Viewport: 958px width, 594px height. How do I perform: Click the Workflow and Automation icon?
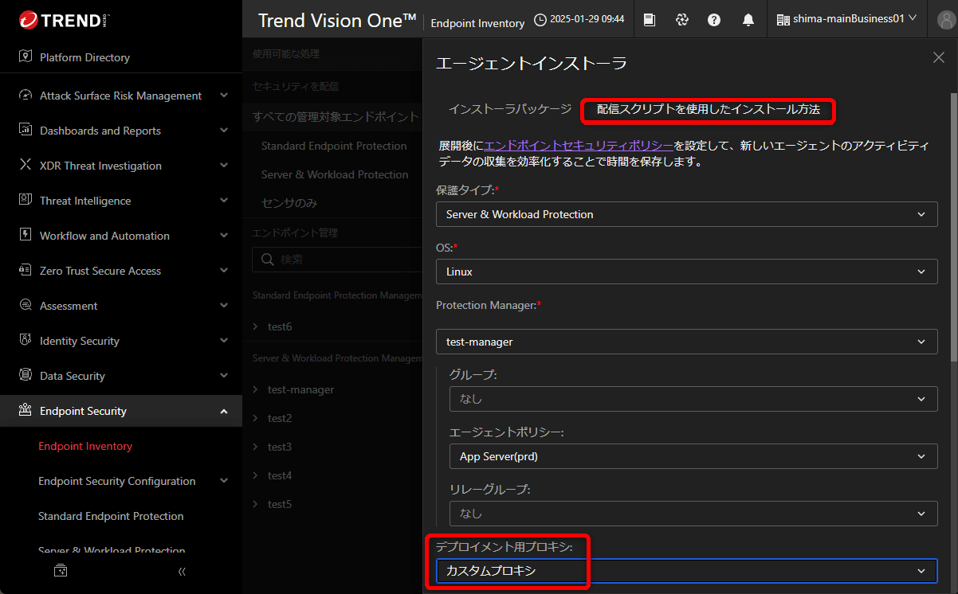(25, 236)
